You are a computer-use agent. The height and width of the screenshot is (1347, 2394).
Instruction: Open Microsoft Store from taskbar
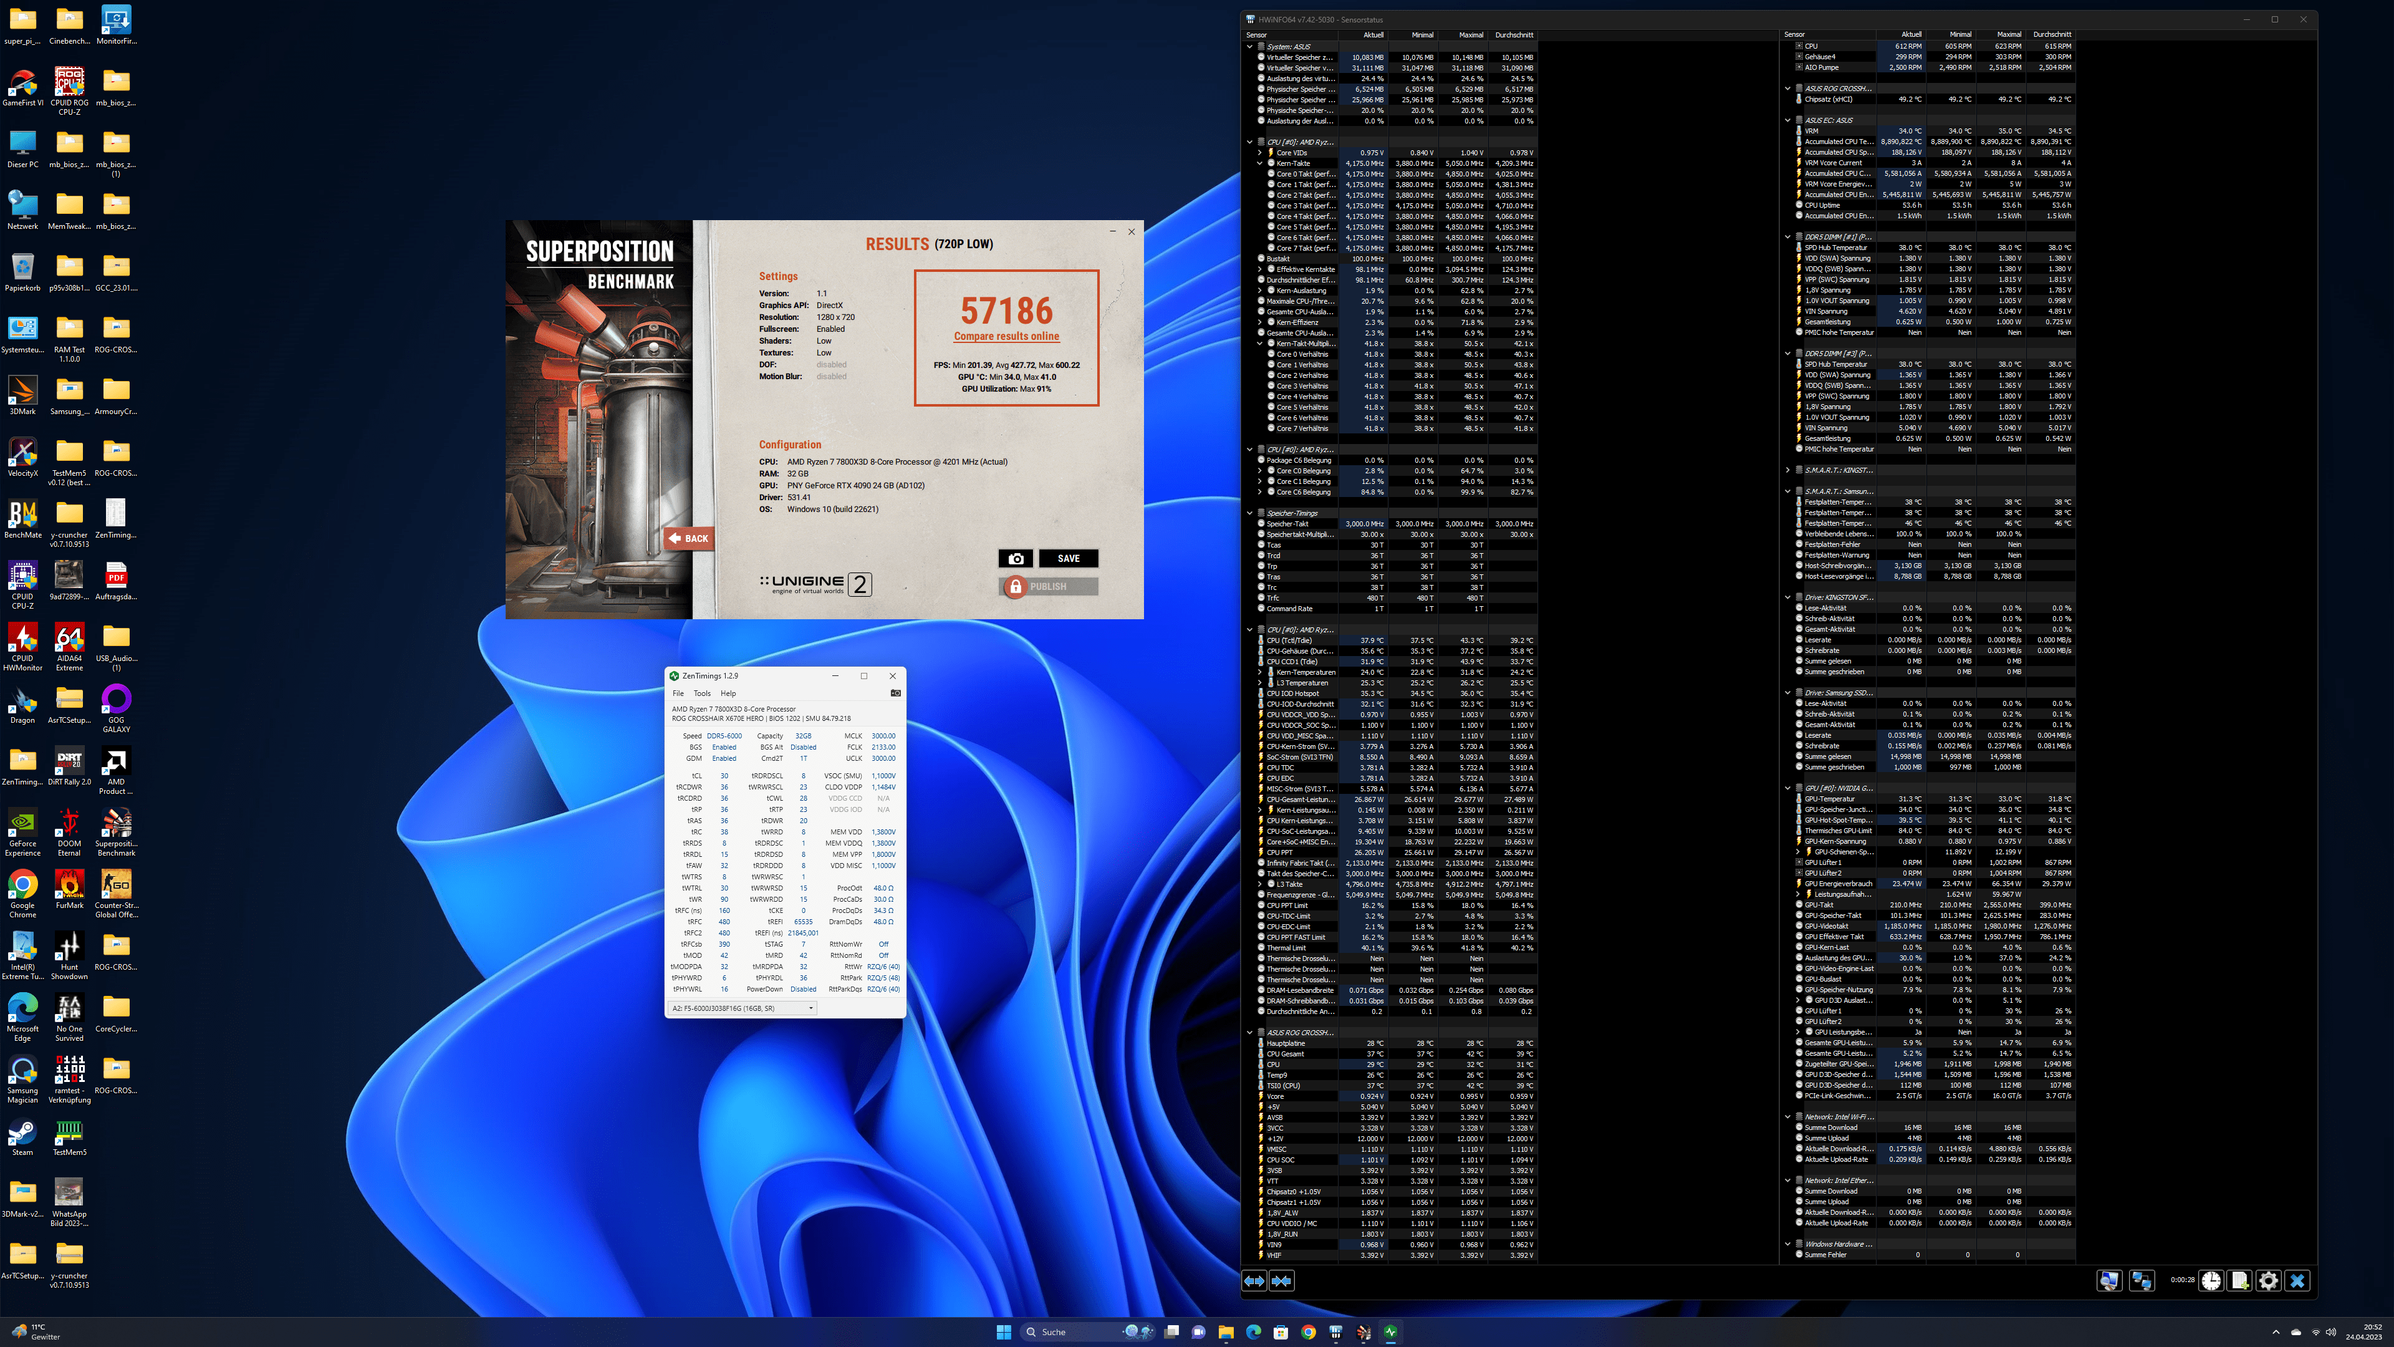(1281, 1332)
